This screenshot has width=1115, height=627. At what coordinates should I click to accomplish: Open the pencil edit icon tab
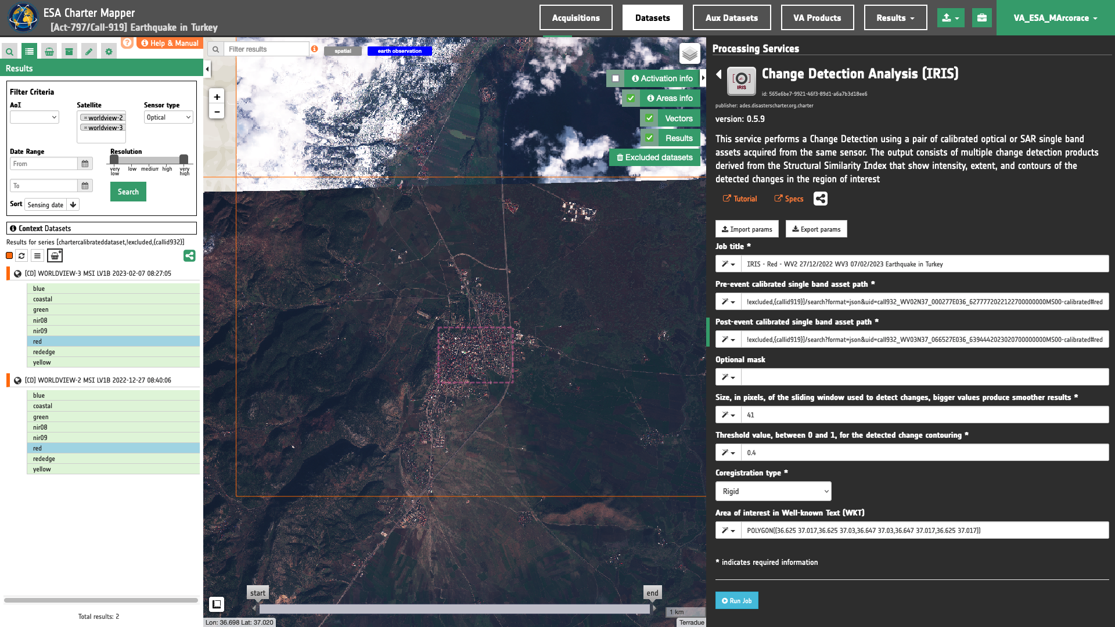tap(89, 52)
